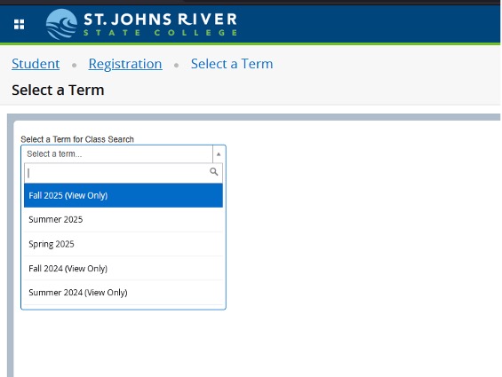Click the St. Johns River wave logo

61,24
